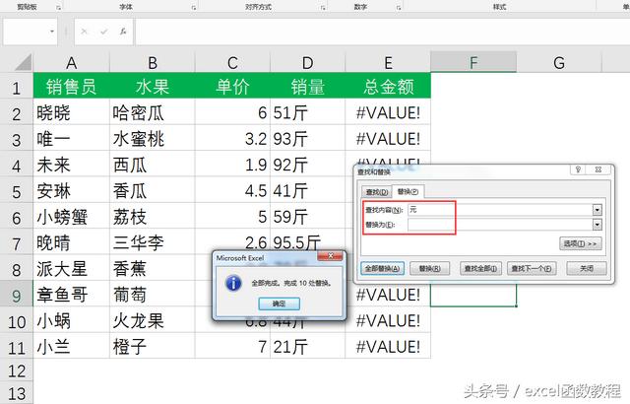Click the 查找全部(I) button
Screen dimensions: 630x404
(x=480, y=269)
